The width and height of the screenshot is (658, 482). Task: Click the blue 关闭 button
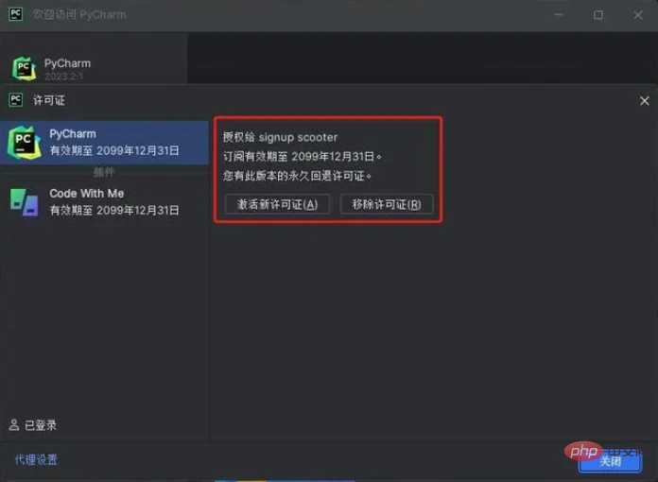click(x=611, y=460)
